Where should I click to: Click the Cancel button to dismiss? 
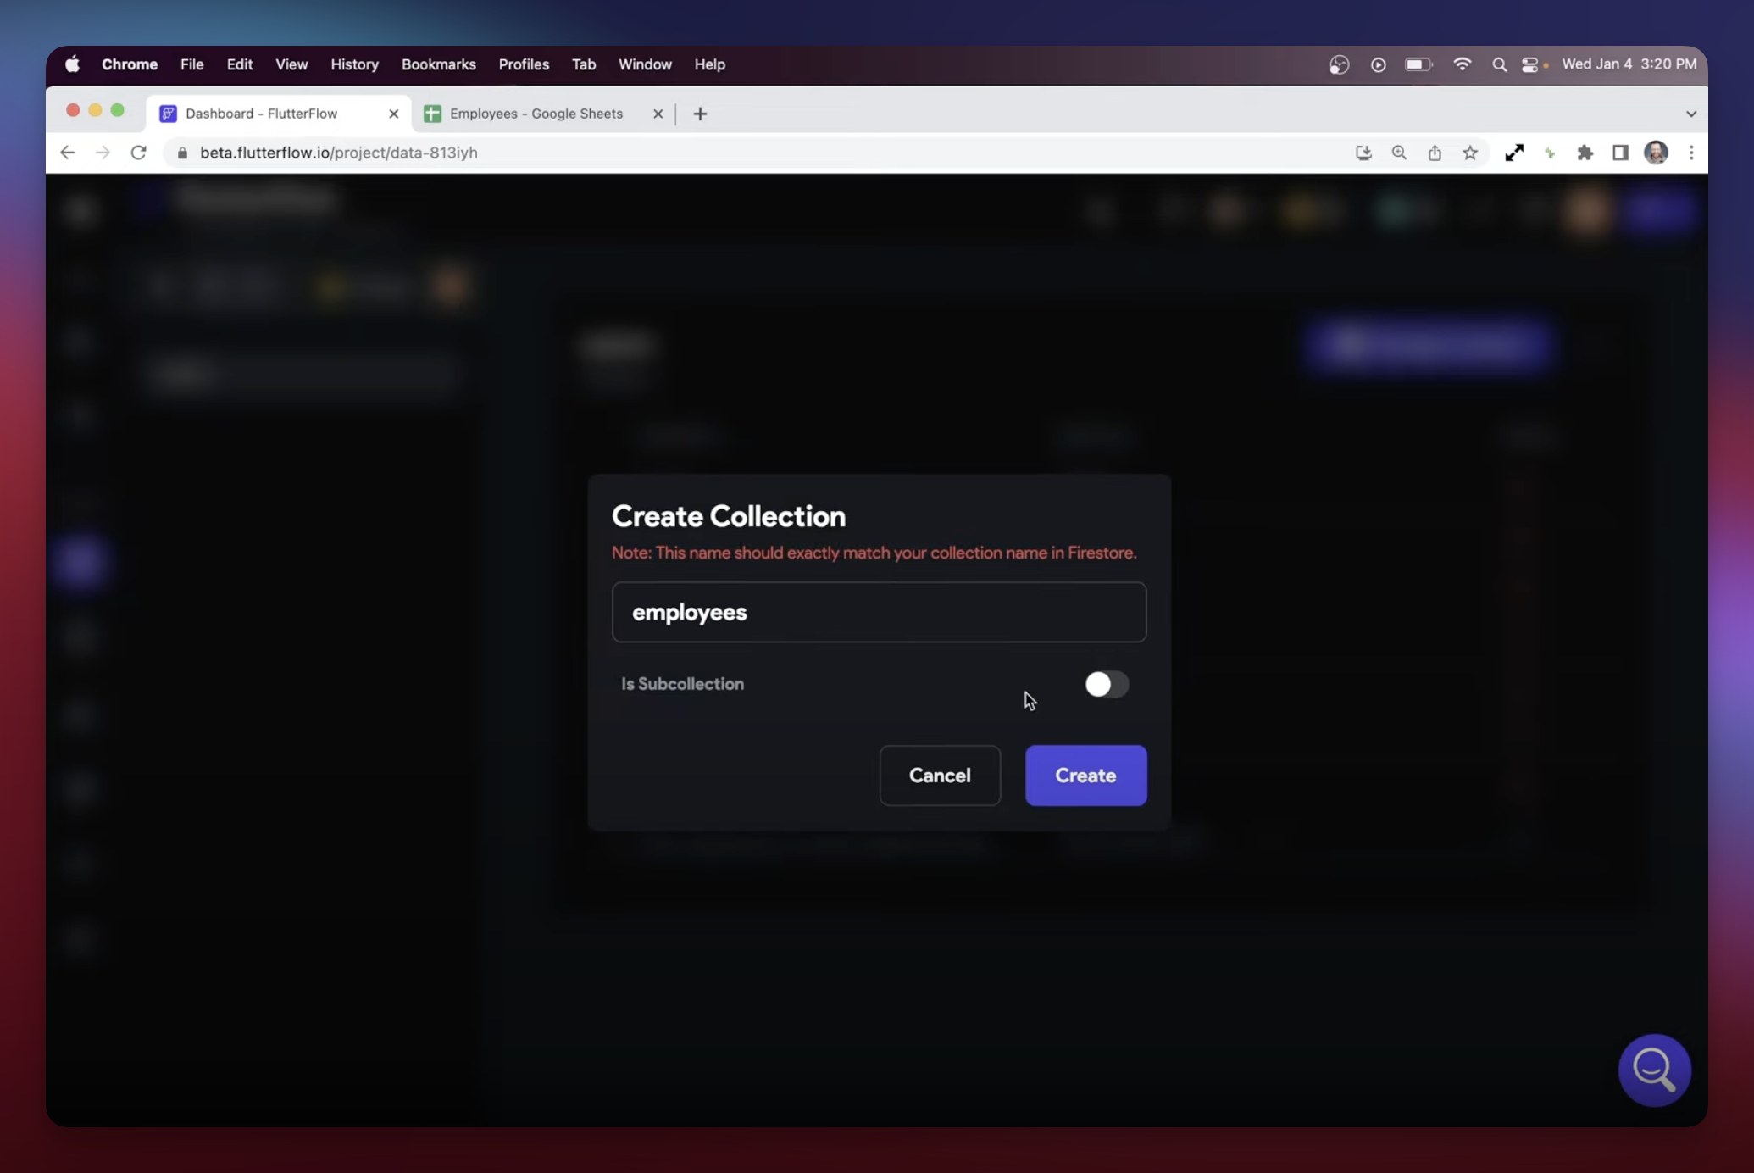pyautogui.click(x=940, y=775)
